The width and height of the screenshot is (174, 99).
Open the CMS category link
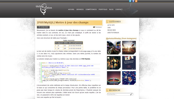[109, 28]
